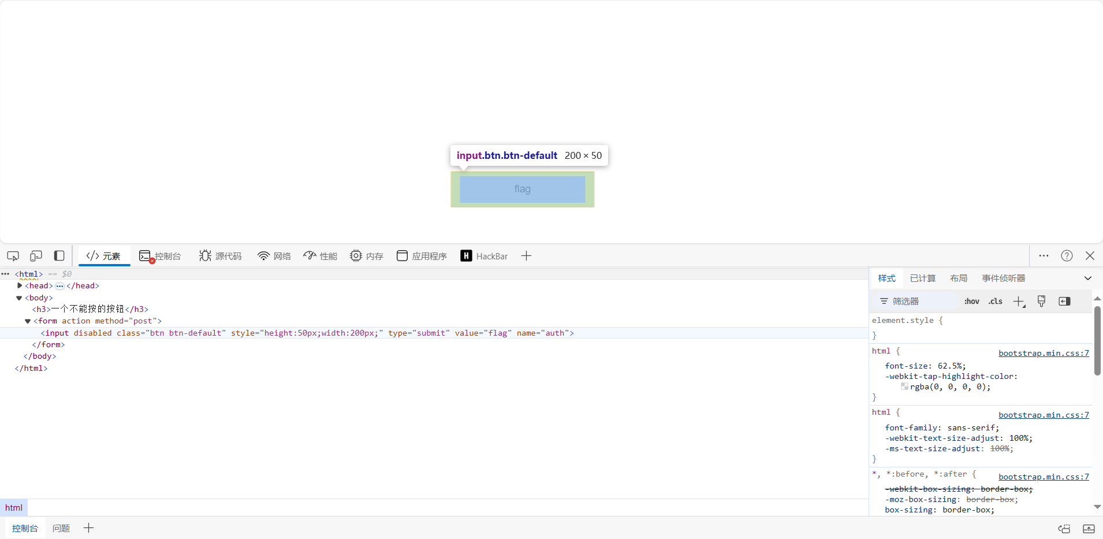
Task: Collapse the form element node
Action: pyautogui.click(x=28, y=321)
